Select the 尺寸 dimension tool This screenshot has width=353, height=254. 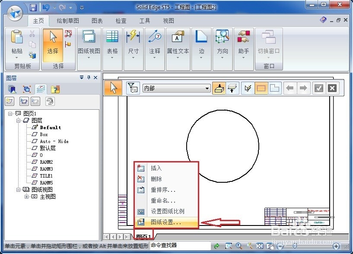pos(132,45)
